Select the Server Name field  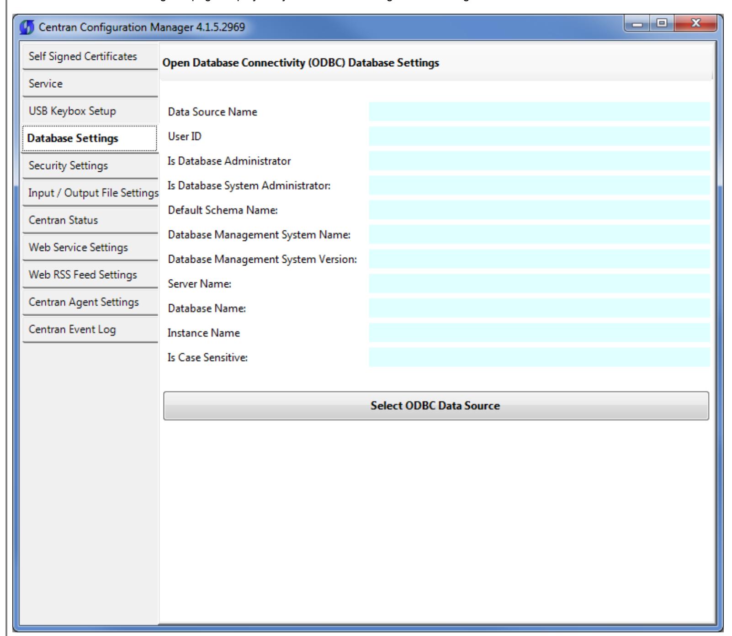click(x=540, y=284)
